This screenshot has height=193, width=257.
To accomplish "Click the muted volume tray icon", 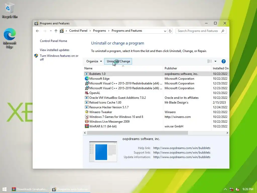I will click(x=237, y=189).
